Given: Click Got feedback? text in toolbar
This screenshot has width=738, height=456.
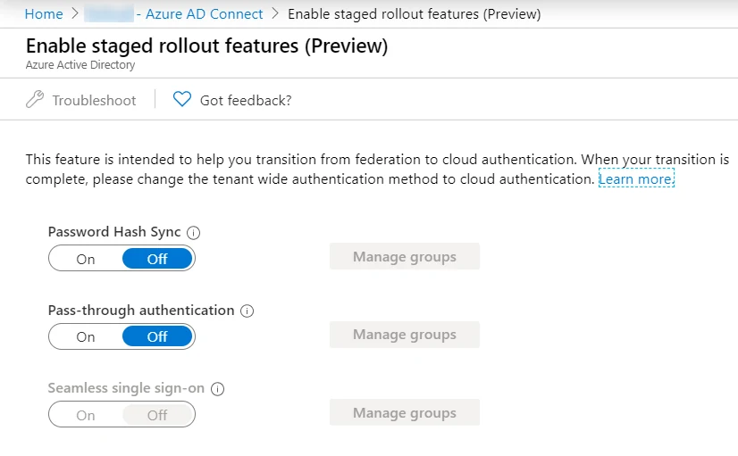Looking at the screenshot, I should pyautogui.click(x=246, y=100).
